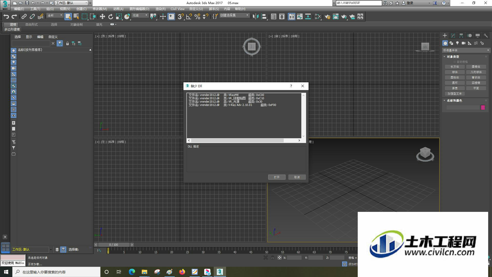Select the VRayMtl row in DLL list
Image resolution: width=492 pixels, height=277 pixels.
pyautogui.click(x=226, y=95)
